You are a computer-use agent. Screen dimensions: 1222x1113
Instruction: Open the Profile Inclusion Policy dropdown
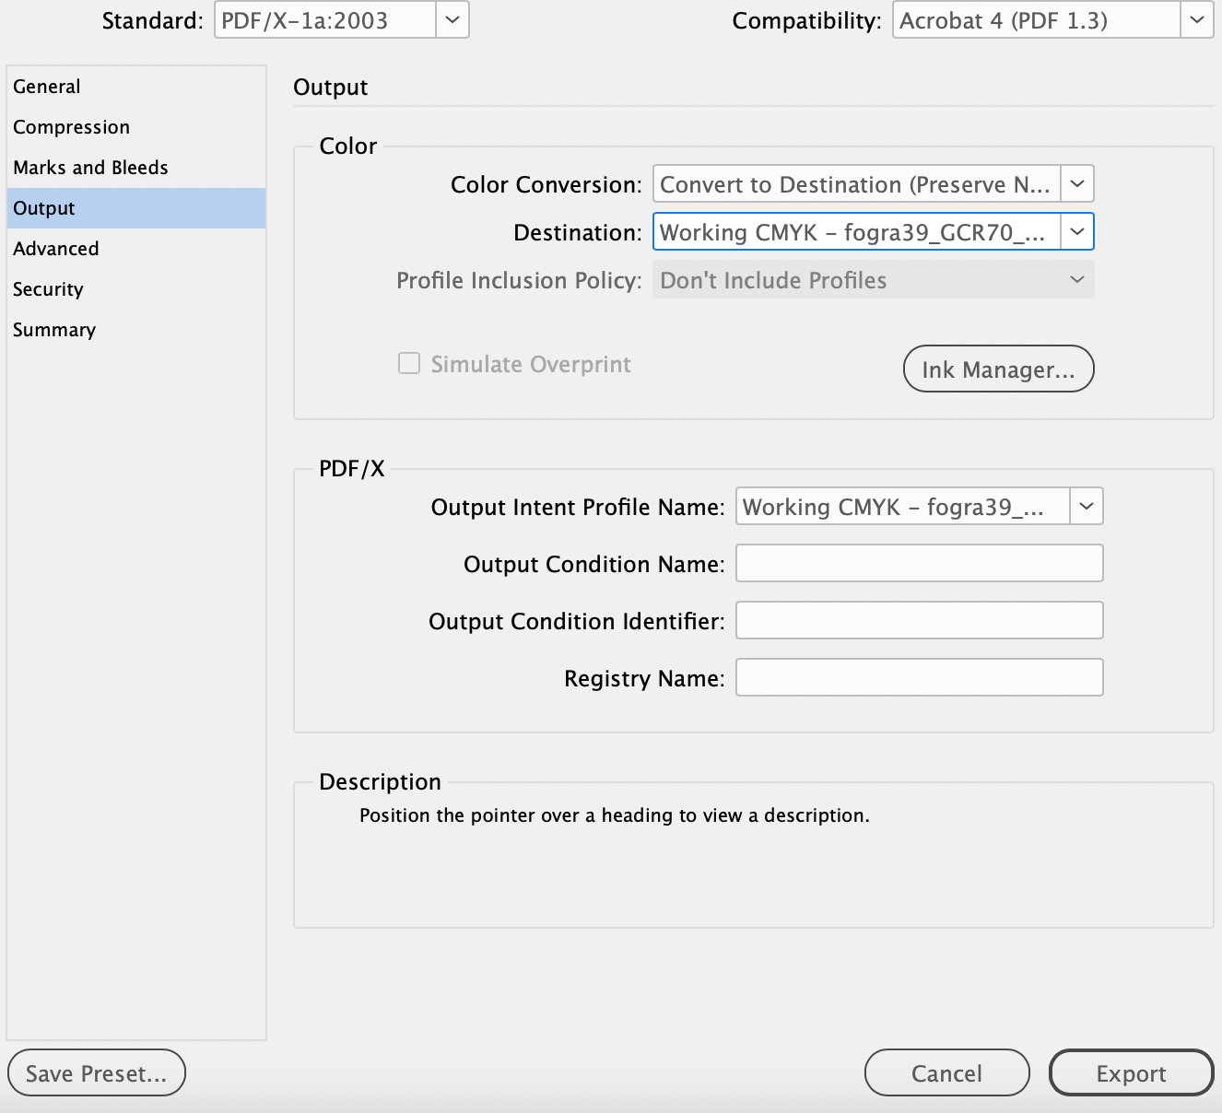click(873, 280)
